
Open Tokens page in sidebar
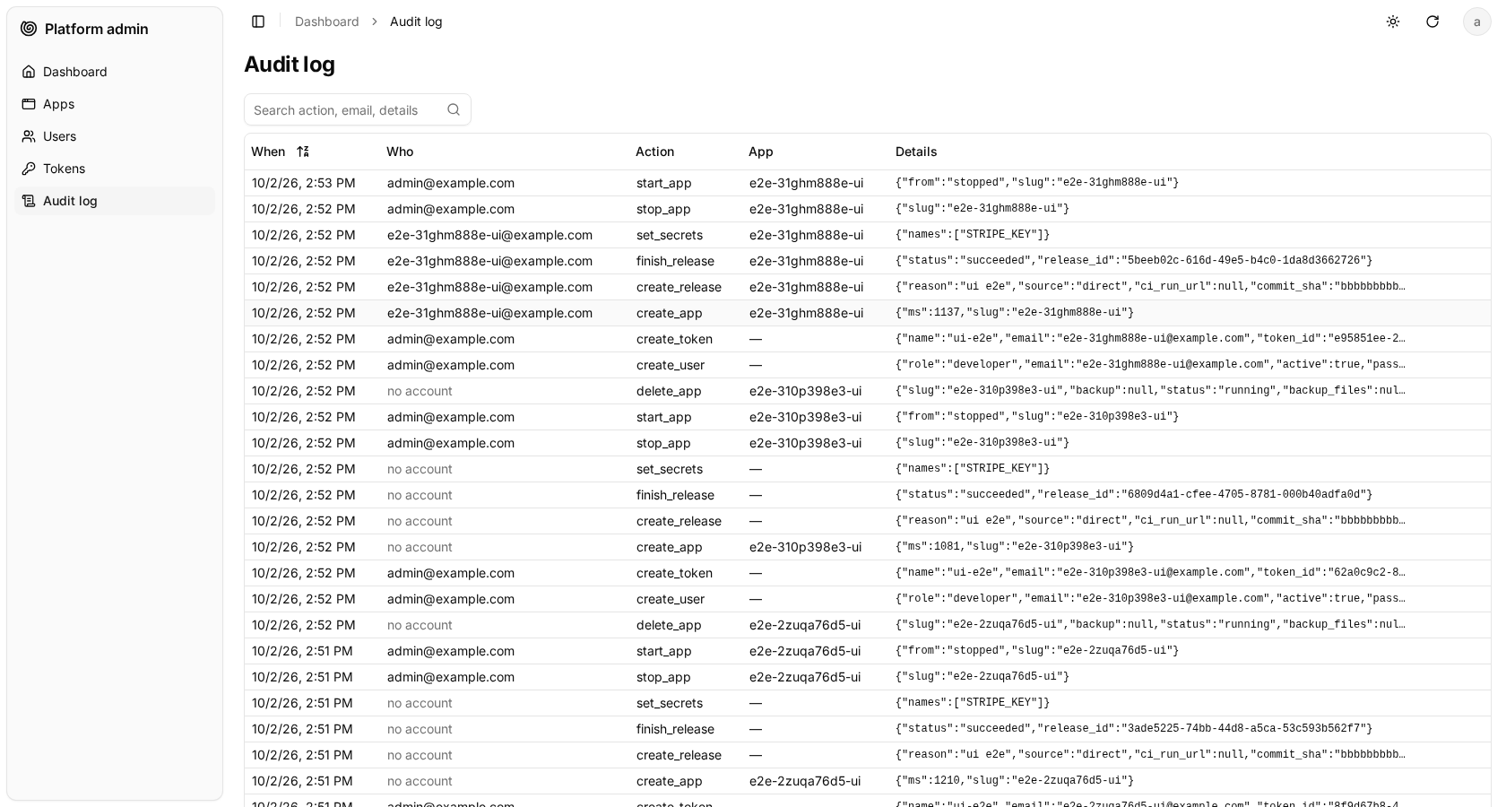pos(115,169)
